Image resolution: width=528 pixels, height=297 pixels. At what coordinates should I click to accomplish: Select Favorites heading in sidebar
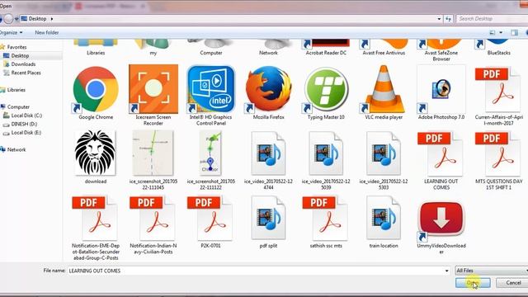(x=16, y=47)
